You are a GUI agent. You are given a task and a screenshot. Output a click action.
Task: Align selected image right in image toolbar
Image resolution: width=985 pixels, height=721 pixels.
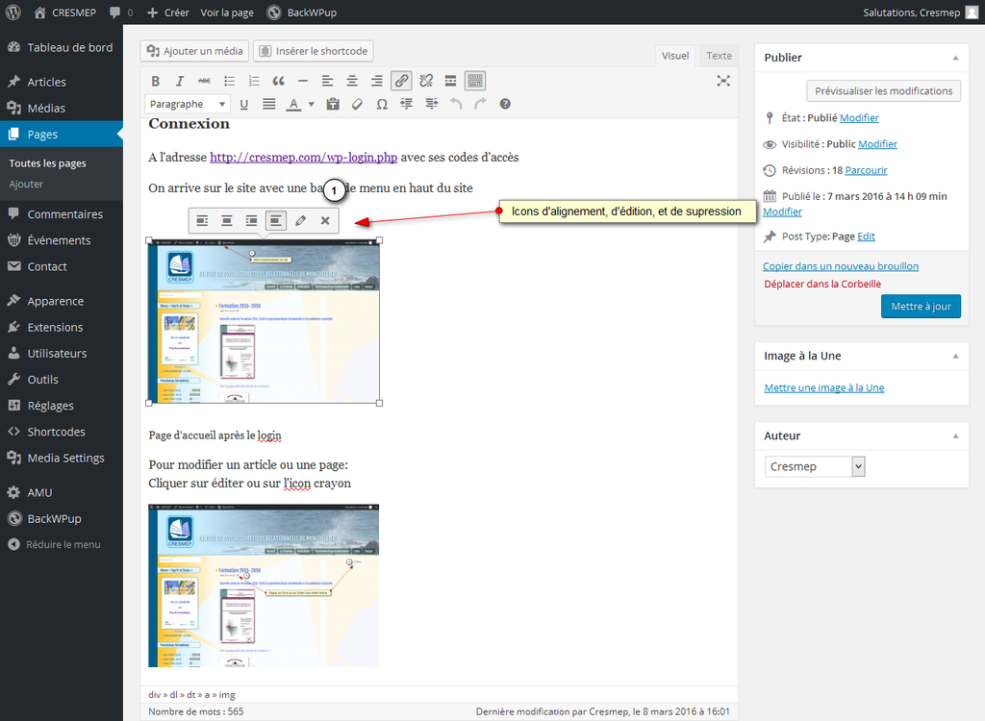pyautogui.click(x=251, y=220)
